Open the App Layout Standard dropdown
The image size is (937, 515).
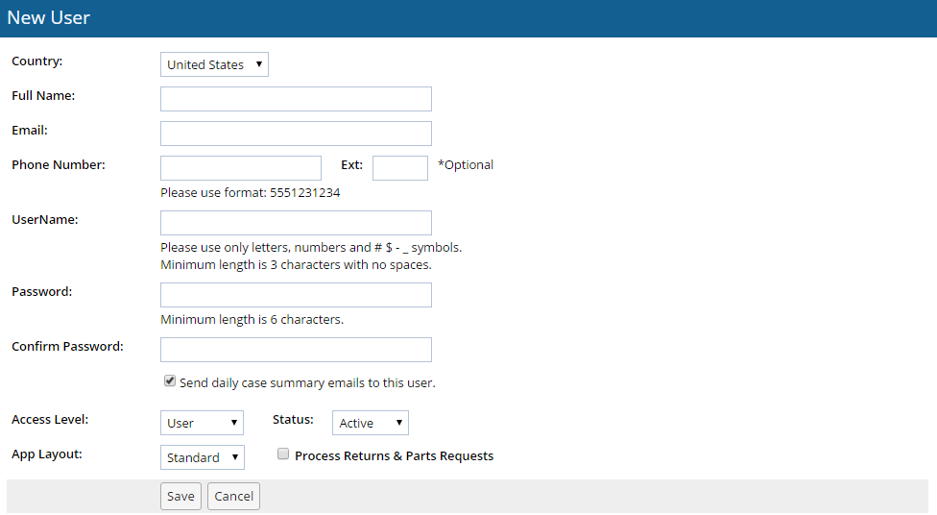(203, 457)
